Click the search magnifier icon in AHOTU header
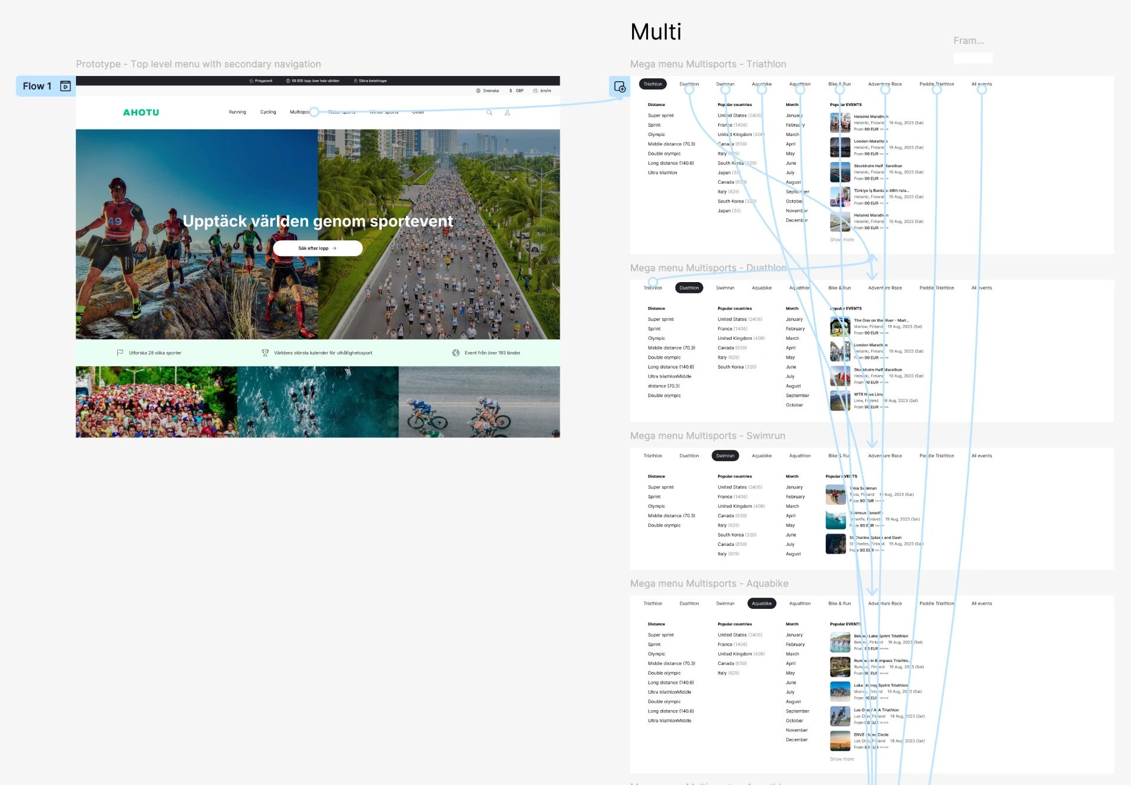 [x=489, y=112]
